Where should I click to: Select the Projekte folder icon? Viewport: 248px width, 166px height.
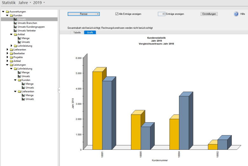pyautogui.click(x=11, y=57)
